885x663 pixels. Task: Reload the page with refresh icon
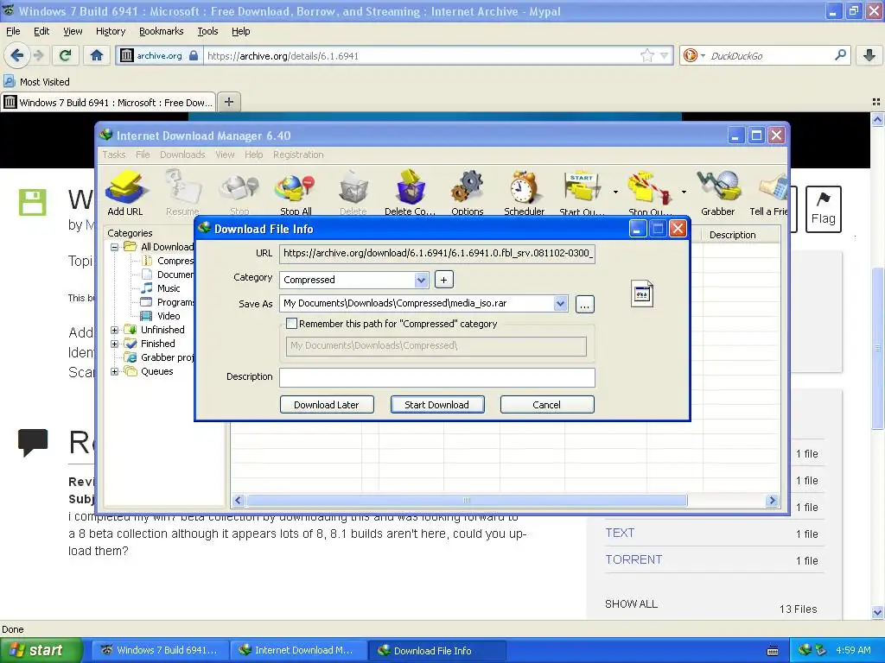click(65, 55)
